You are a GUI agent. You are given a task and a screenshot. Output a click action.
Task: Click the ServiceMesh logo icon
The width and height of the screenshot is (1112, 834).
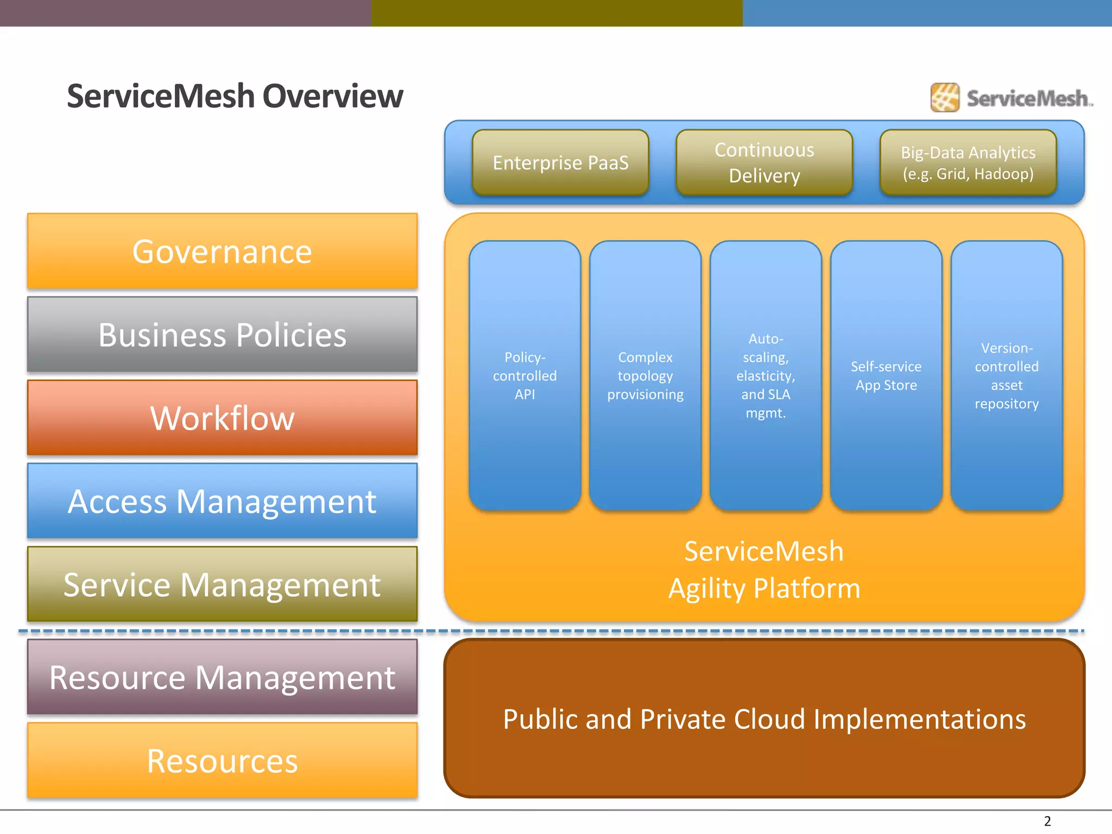pos(945,98)
